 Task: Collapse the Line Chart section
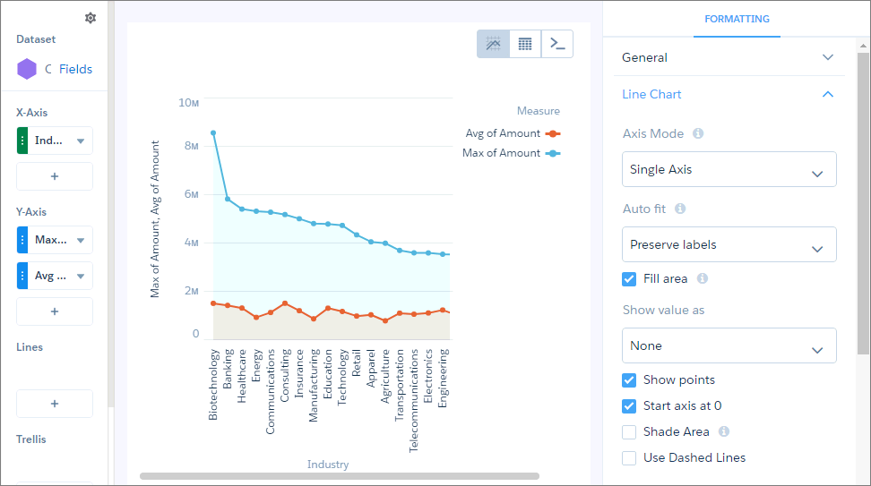pyautogui.click(x=729, y=94)
